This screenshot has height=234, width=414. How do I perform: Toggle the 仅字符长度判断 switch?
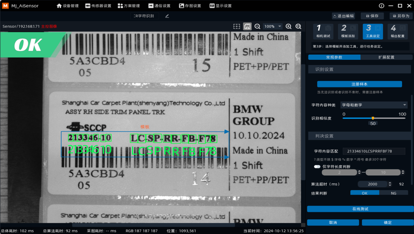tap(317, 166)
